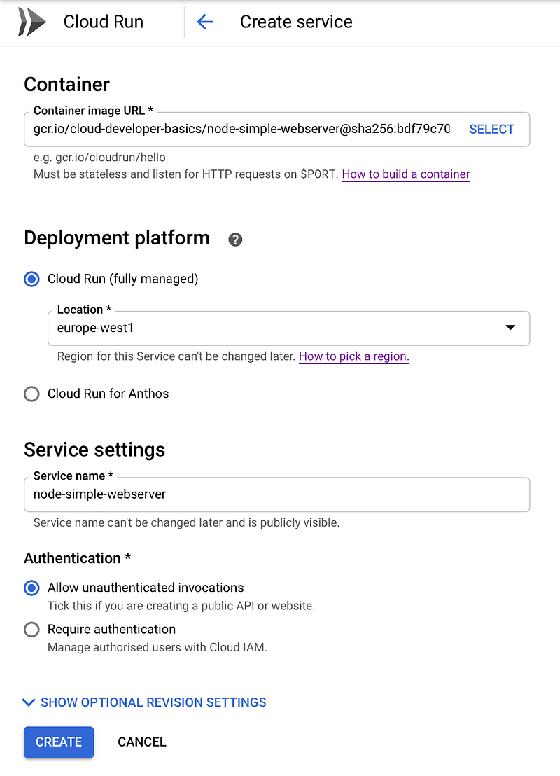Image resolution: width=560 pixels, height=776 pixels.
Task: Select Cloud Run (fully managed) radio button
Action: tap(31, 279)
